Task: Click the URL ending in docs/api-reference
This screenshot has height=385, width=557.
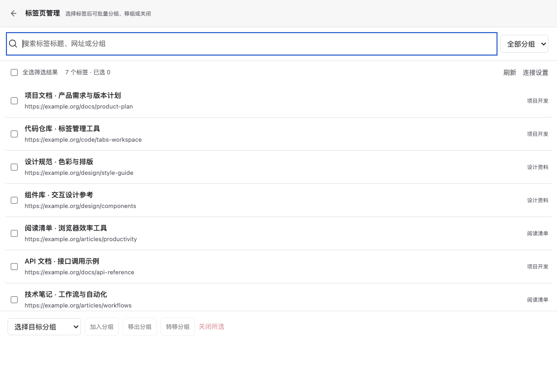Action: tap(79, 272)
